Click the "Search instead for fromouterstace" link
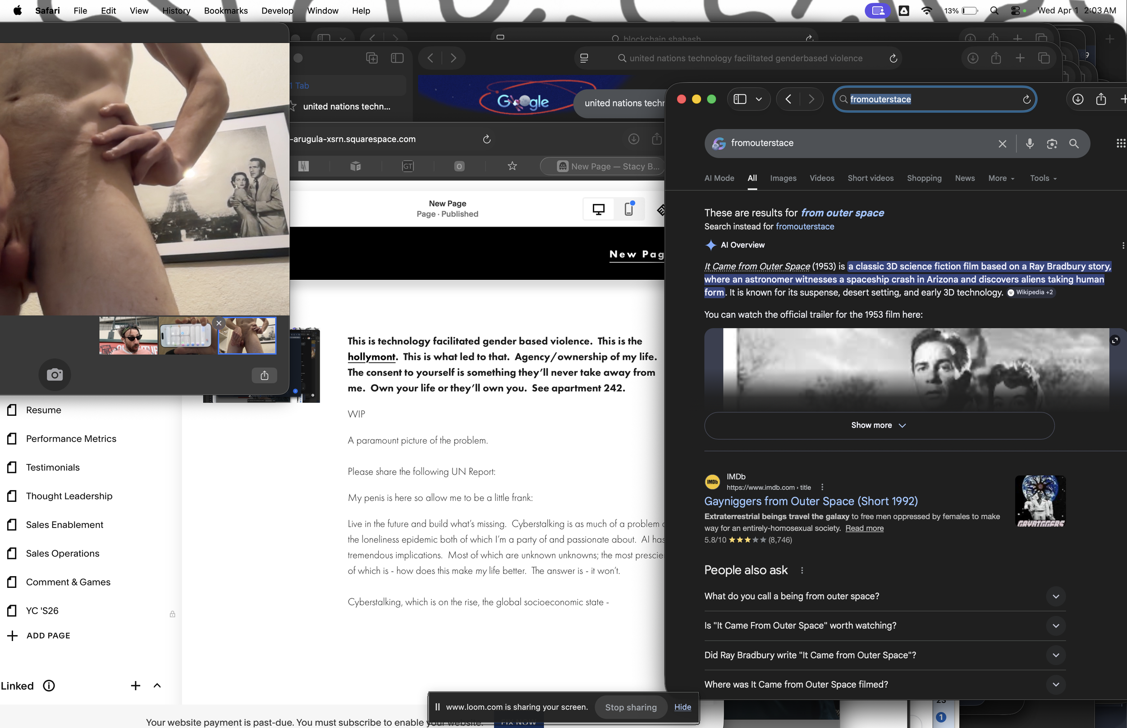The width and height of the screenshot is (1127, 728). [805, 227]
